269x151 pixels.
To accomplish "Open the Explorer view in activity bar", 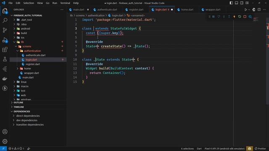I will coord(5,11).
